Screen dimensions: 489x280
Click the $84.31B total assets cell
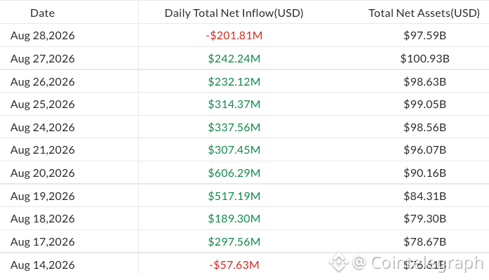(x=424, y=196)
